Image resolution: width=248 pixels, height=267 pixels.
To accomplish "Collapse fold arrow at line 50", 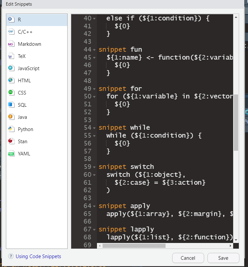I will pos(94,96).
